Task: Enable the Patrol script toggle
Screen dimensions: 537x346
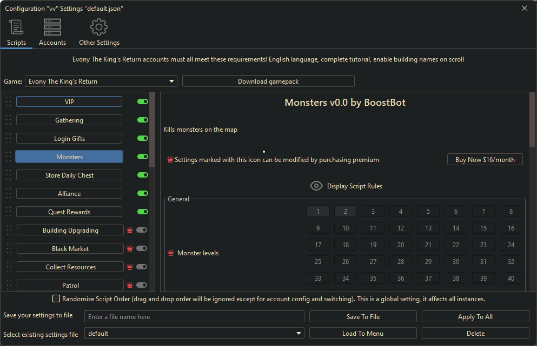Action: [142, 285]
